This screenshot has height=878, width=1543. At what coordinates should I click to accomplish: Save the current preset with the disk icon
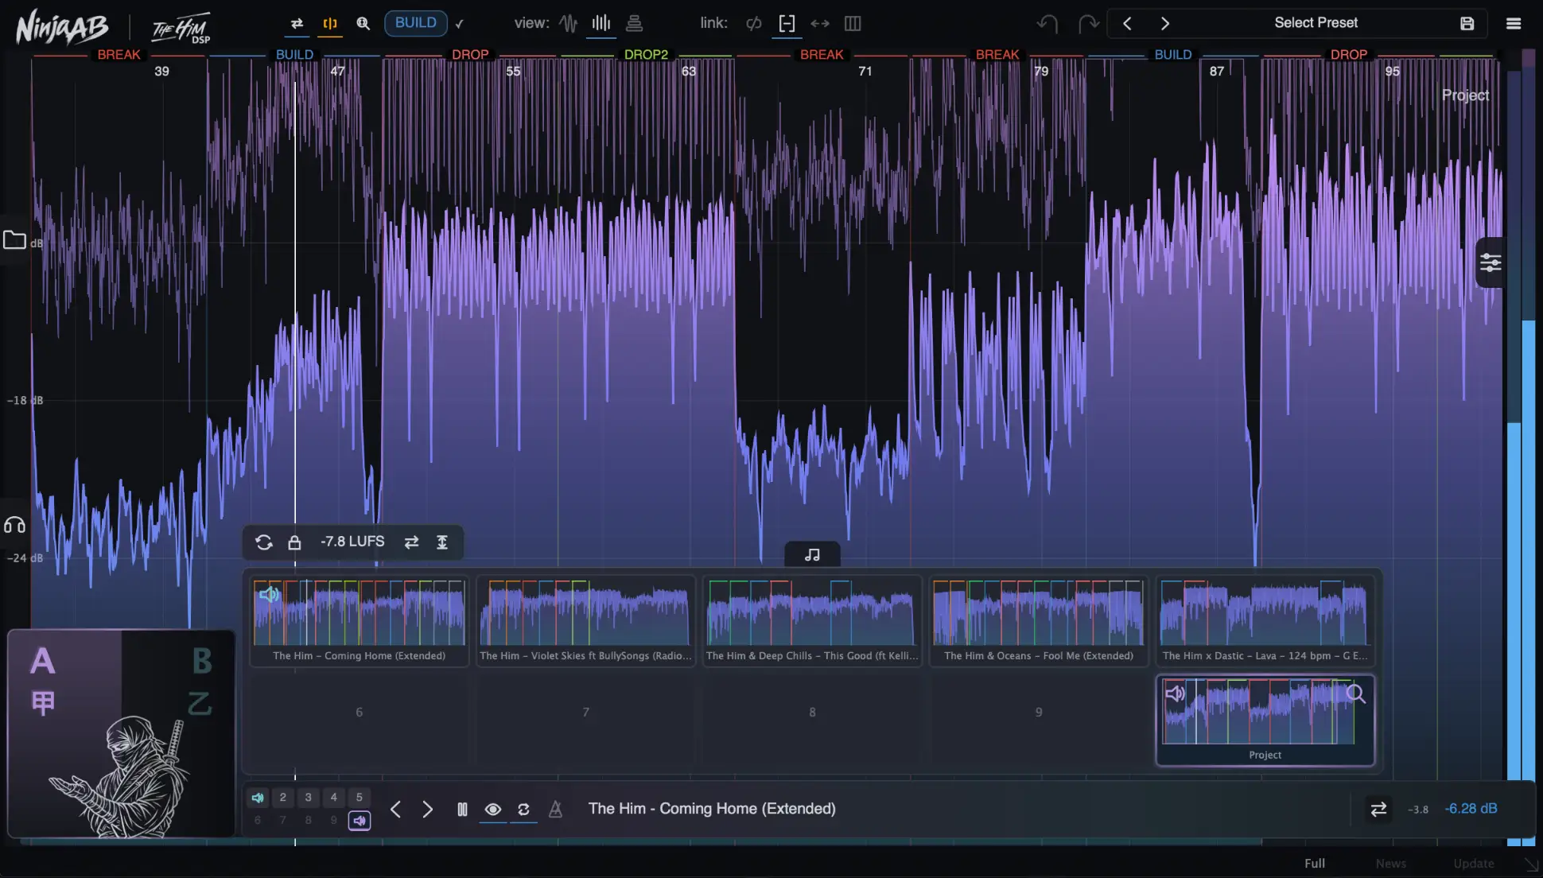coord(1467,23)
